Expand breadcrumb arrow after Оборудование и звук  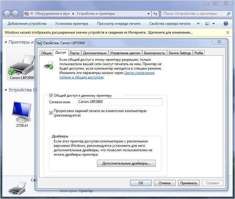click(x=73, y=14)
